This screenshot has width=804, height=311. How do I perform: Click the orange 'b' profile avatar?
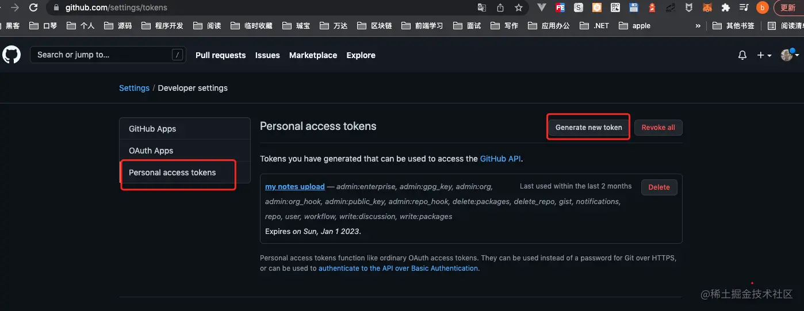pos(762,7)
